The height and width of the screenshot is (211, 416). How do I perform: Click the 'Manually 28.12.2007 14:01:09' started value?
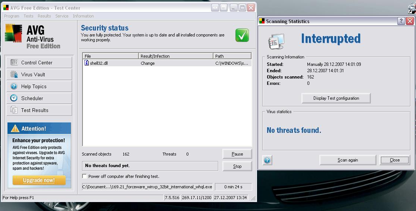tap(334, 64)
